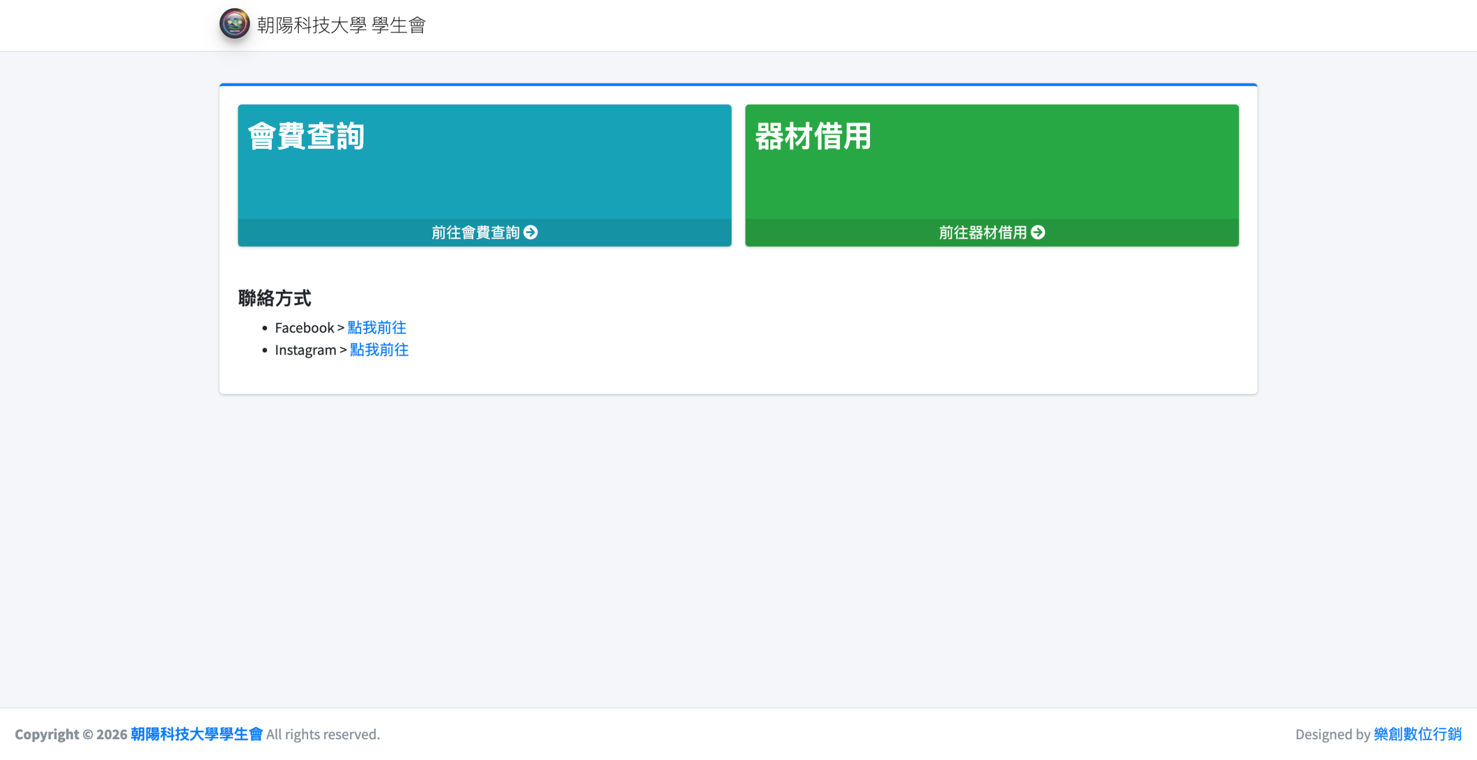Open the Facebook 點我前往 link
This screenshot has height=760, width=1477.
click(x=377, y=328)
